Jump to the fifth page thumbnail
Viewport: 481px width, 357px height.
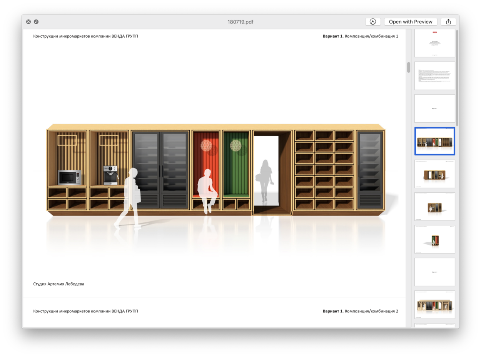pos(434,174)
